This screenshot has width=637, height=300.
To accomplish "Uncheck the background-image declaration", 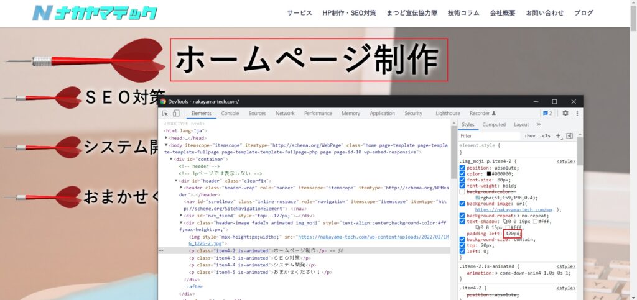I will click(462, 204).
